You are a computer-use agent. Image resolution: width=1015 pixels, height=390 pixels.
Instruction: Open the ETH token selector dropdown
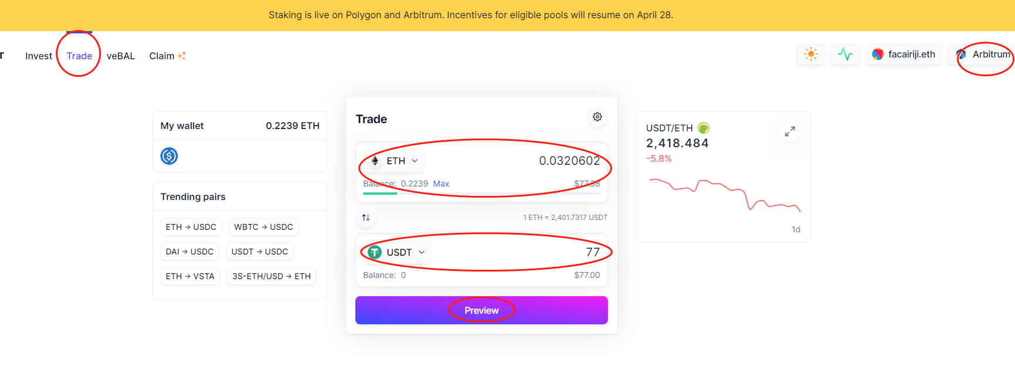(x=395, y=161)
